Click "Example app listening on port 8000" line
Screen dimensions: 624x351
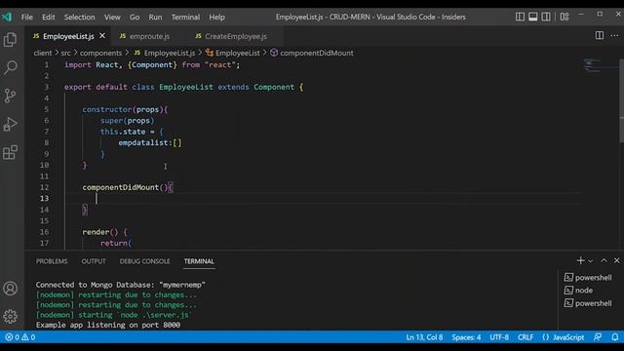click(x=108, y=325)
